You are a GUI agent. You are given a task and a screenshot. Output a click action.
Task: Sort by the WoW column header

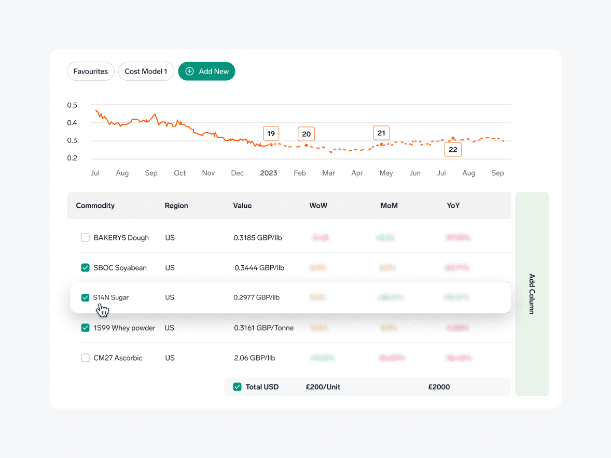coord(318,205)
